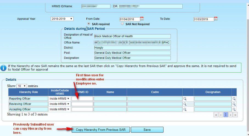Search designation for Accepting Officer row
The width and height of the screenshot is (249, 136).
click(x=234, y=109)
